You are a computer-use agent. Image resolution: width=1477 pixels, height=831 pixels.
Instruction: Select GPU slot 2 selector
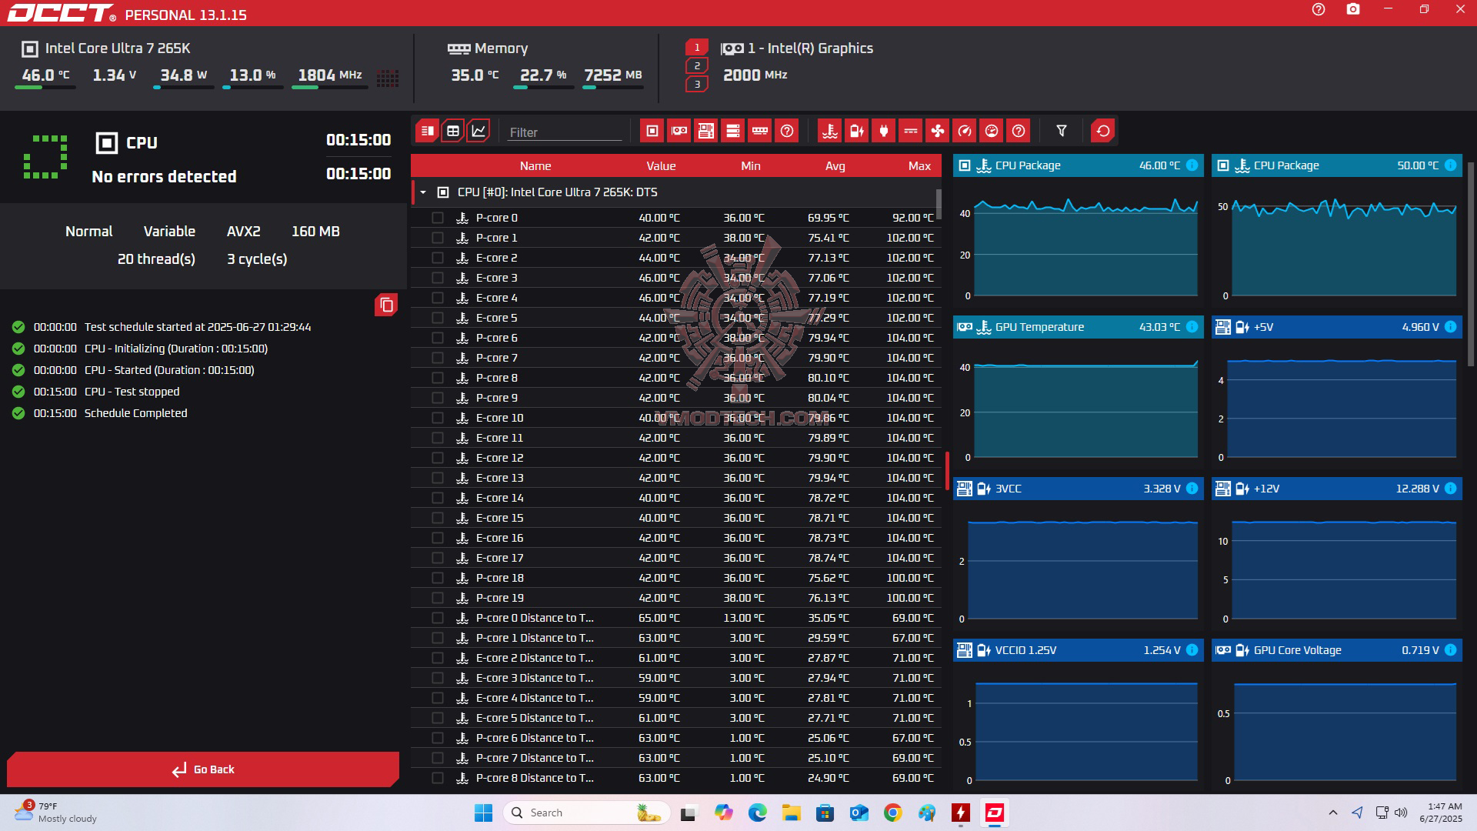[x=697, y=66]
